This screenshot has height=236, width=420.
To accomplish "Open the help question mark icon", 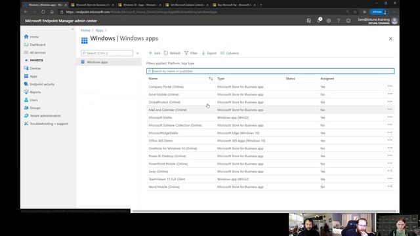I will [339, 20].
